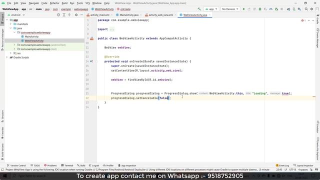Screen dimensions: 320x180
Task: Click the override gutter icon on line 14
Action: pos(91,61)
